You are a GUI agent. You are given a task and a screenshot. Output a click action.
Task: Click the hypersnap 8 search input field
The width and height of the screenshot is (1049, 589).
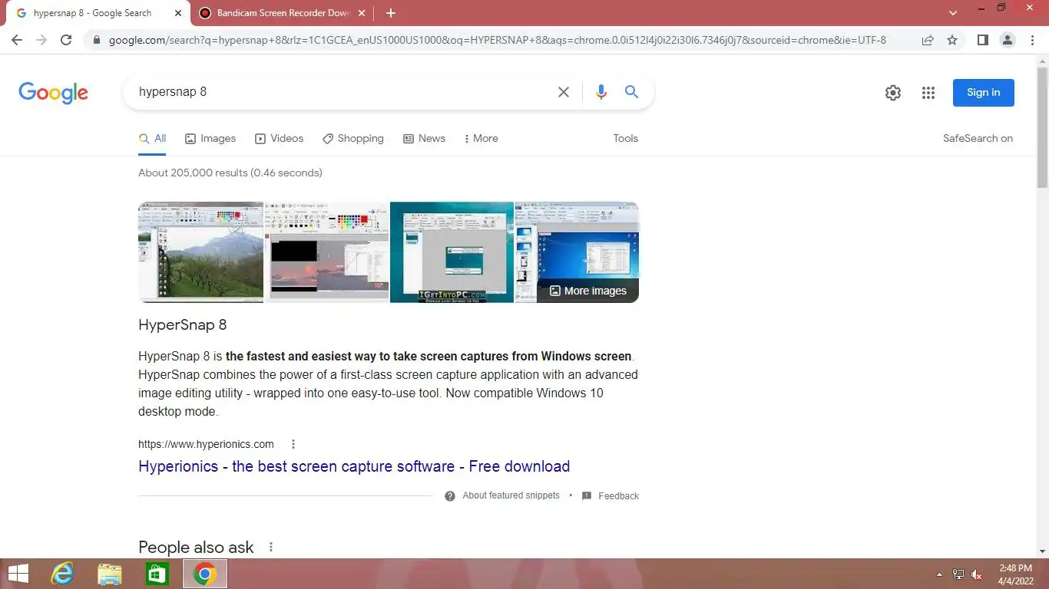click(342, 92)
